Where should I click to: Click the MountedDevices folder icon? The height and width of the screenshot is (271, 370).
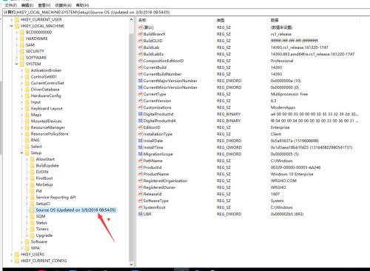point(27,121)
